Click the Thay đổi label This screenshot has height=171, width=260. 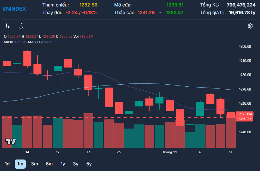[52, 13]
